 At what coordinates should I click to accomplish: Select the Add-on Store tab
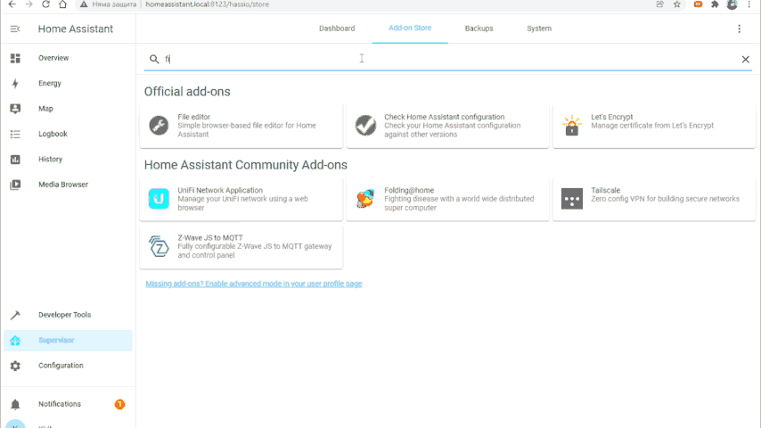[410, 29]
